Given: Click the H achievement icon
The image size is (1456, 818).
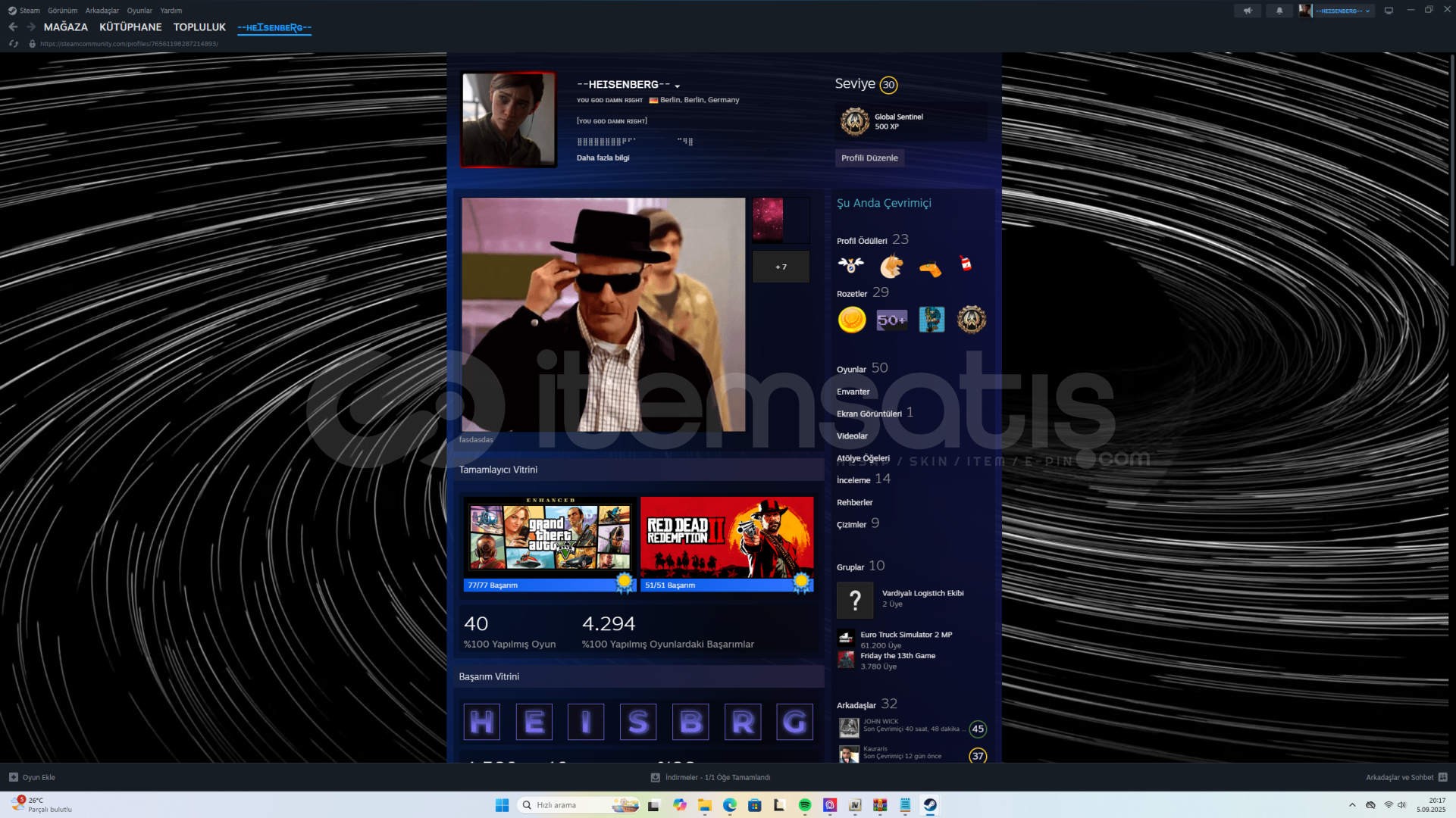Looking at the screenshot, I should pyautogui.click(x=482, y=722).
